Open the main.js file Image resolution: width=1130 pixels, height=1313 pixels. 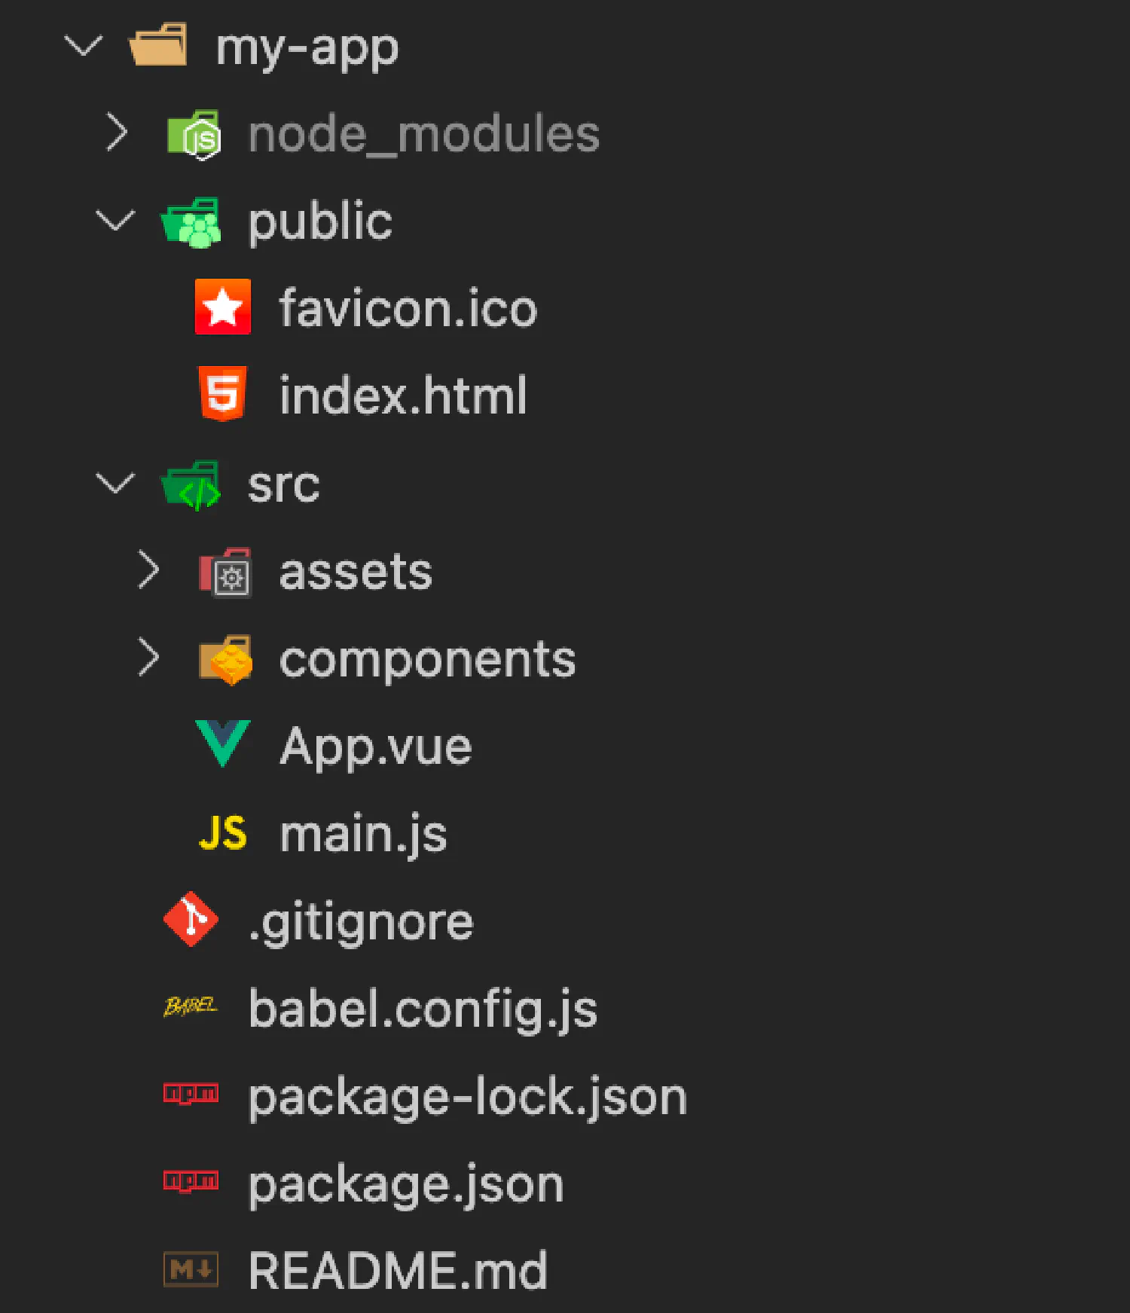click(363, 834)
